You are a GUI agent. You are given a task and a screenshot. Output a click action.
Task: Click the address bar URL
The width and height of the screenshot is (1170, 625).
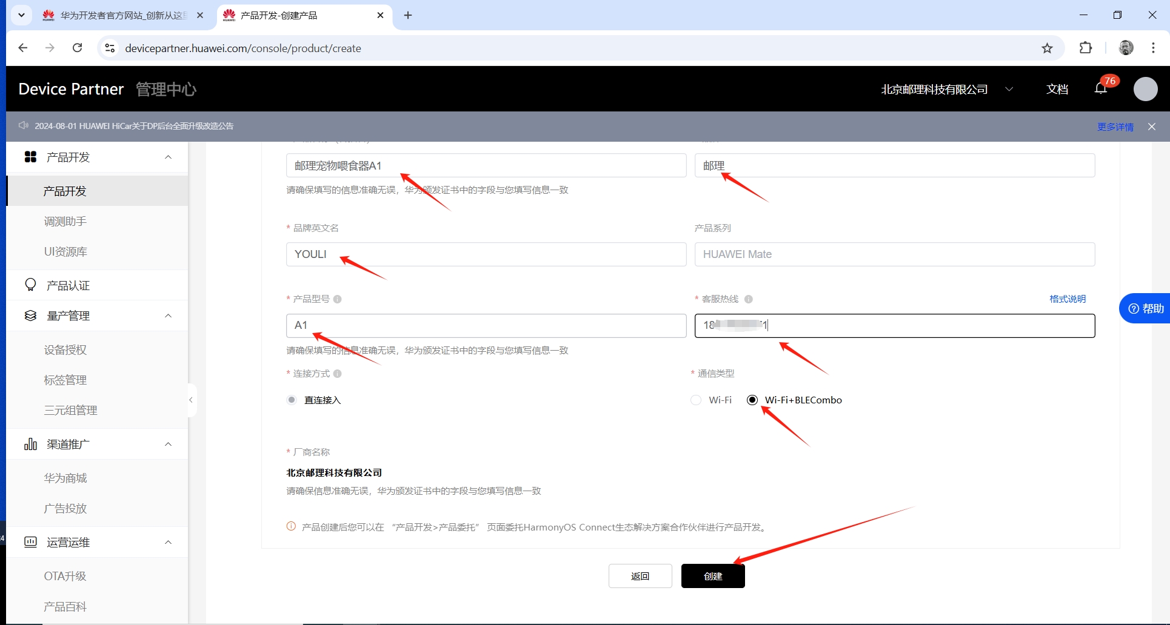point(242,48)
